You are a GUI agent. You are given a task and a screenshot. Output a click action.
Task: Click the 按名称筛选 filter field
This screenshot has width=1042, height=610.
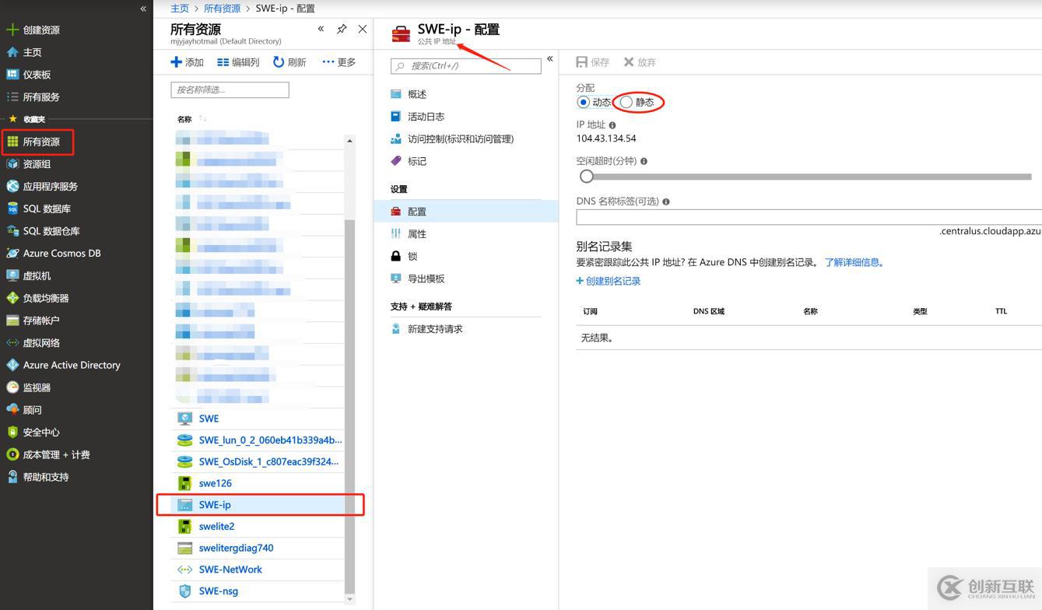tap(229, 89)
